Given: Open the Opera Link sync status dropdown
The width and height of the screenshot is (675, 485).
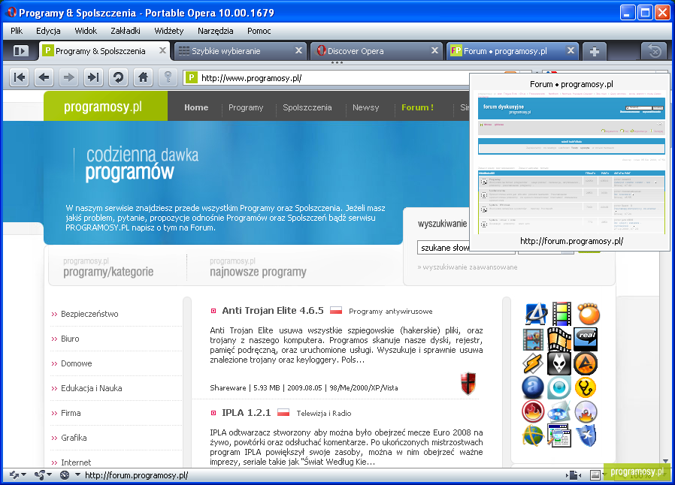Looking at the screenshot, I should (17, 475).
